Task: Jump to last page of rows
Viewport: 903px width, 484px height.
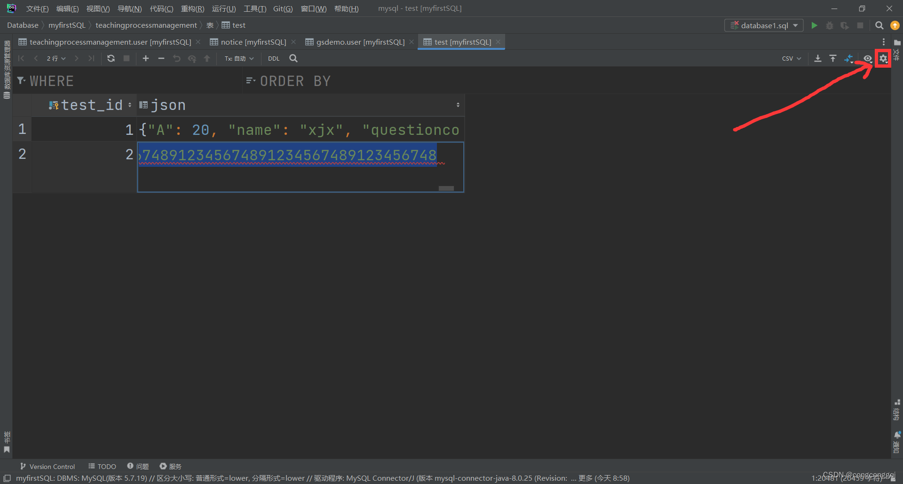Action: (x=91, y=58)
